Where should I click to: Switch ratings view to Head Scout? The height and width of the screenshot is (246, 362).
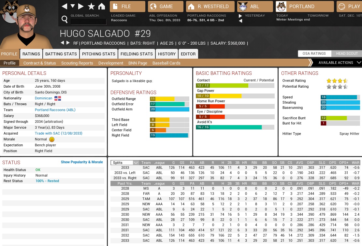point(347,54)
